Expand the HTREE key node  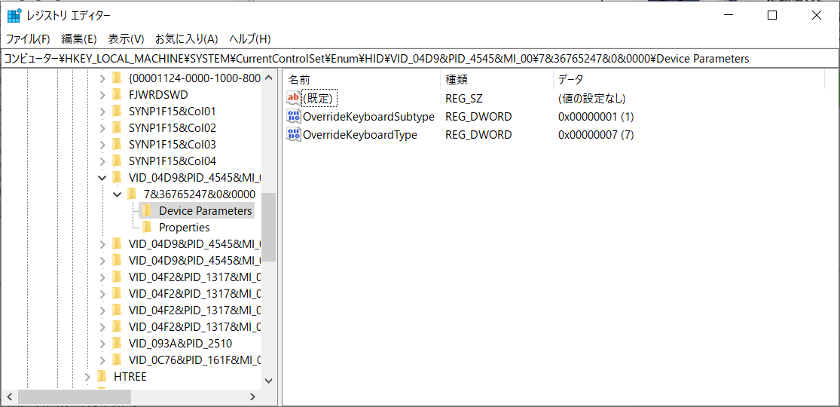coord(87,377)
